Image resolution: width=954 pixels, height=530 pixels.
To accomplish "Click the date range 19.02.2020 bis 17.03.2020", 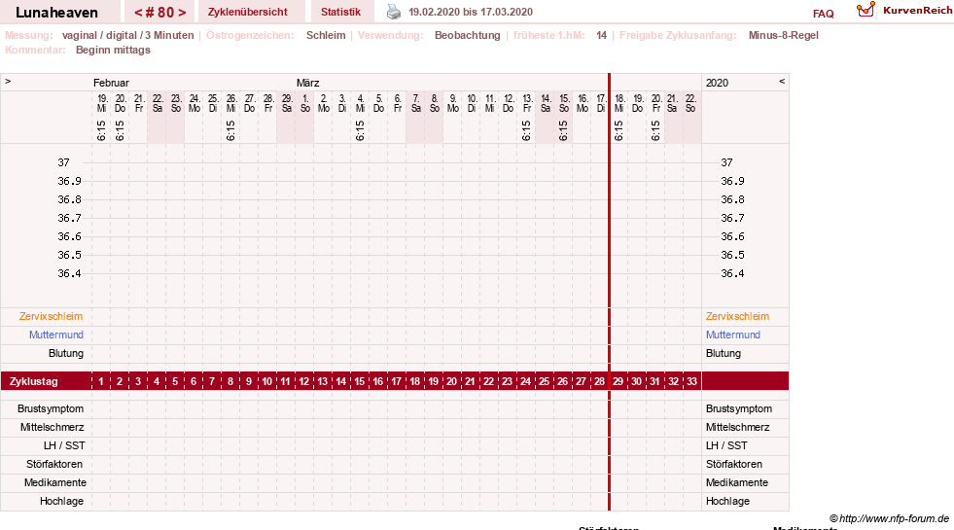I will tap(471, 12).
